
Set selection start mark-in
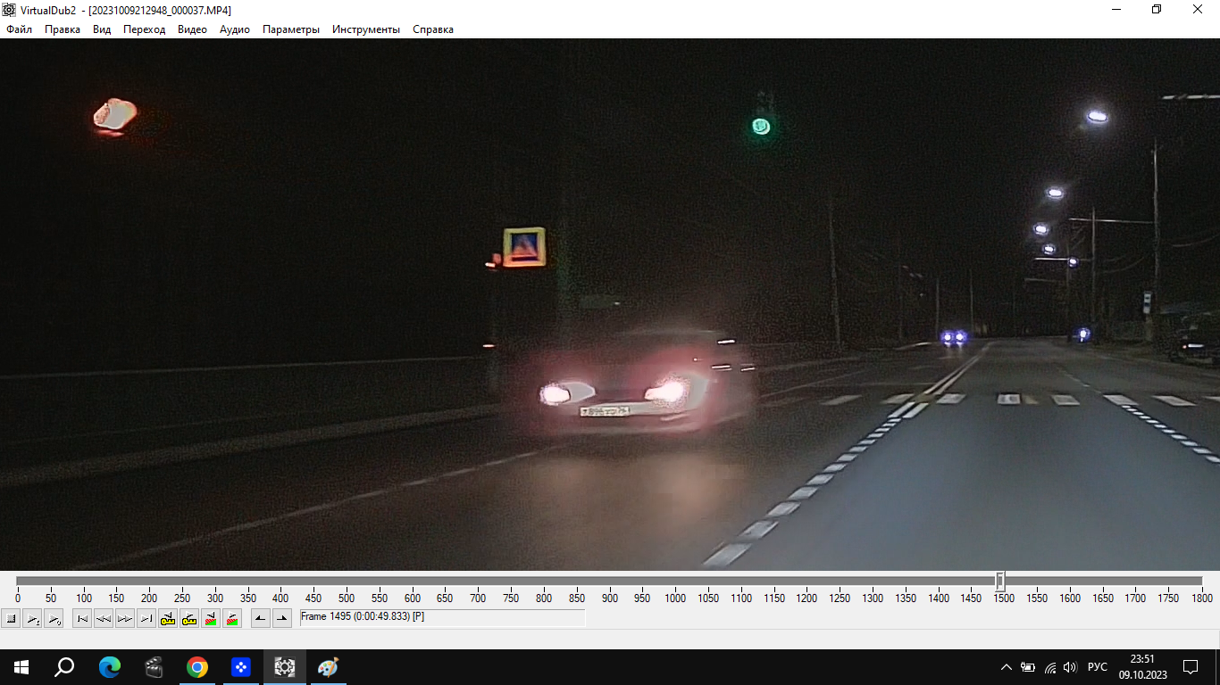click(261, 618)
